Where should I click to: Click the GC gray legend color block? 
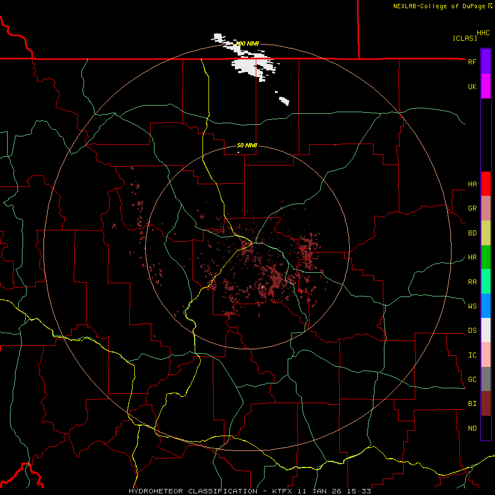pyautogui.click(x=486, y=379)
